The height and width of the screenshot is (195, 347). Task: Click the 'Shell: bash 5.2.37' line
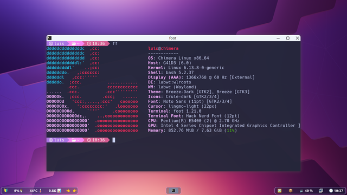[171, 73]
